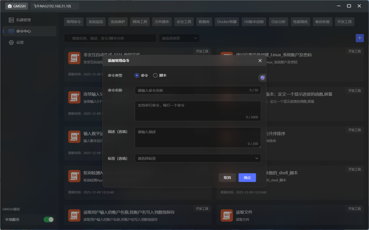The width and height of the screenshot is (369, 230).
Task: Select the 脚本 radio button
Action: pyautogui.click(x=155, y=75)
